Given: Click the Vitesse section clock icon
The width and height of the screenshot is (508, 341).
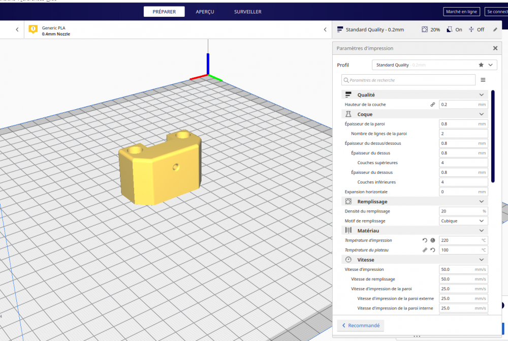Looking at the screenshot, I should click(x=348, y=260).
